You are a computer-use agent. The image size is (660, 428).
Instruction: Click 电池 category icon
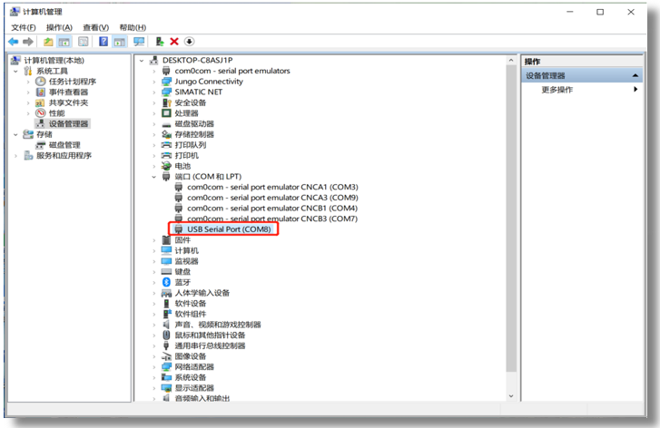[x=167, y=166]
